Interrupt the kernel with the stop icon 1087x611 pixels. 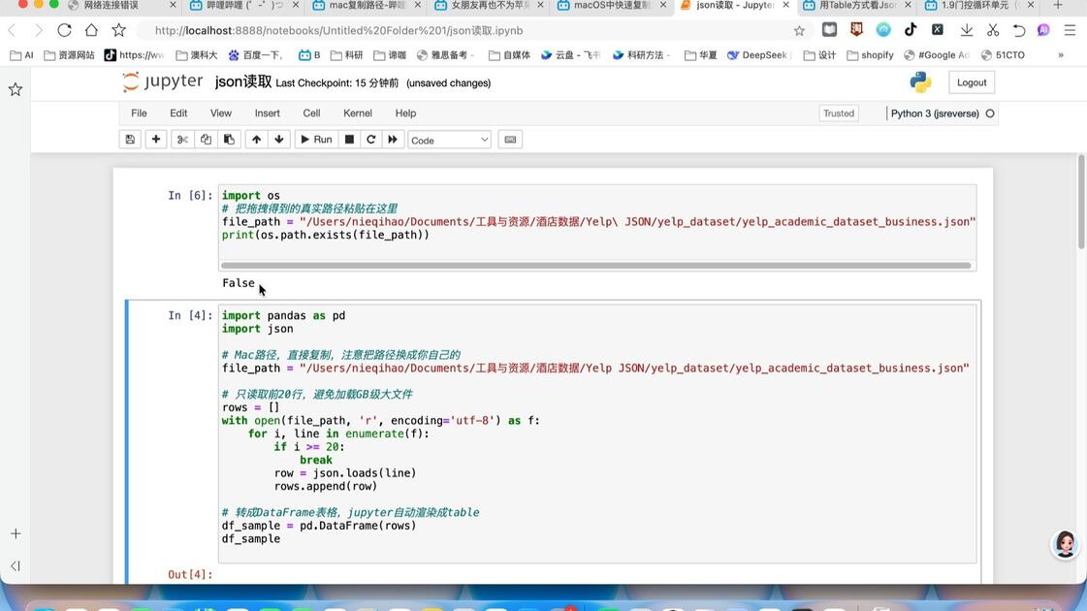(349, 140)
